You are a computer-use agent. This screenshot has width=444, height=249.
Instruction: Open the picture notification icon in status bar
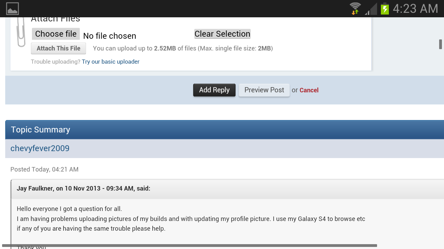12,9
